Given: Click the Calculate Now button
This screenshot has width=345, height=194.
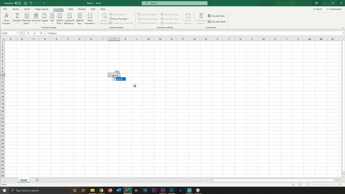Looking at the screenshot, I should pyautogui.click(x=217, y=16).
